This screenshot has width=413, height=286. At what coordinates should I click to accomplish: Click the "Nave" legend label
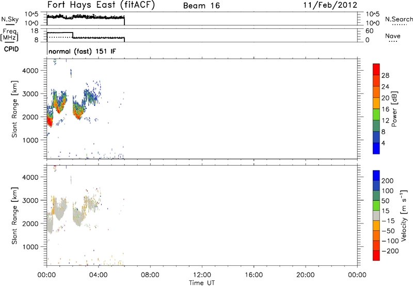(x=393, y=36)
